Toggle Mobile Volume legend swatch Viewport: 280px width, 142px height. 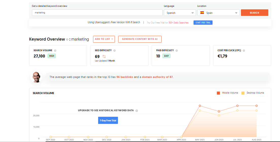218,93
